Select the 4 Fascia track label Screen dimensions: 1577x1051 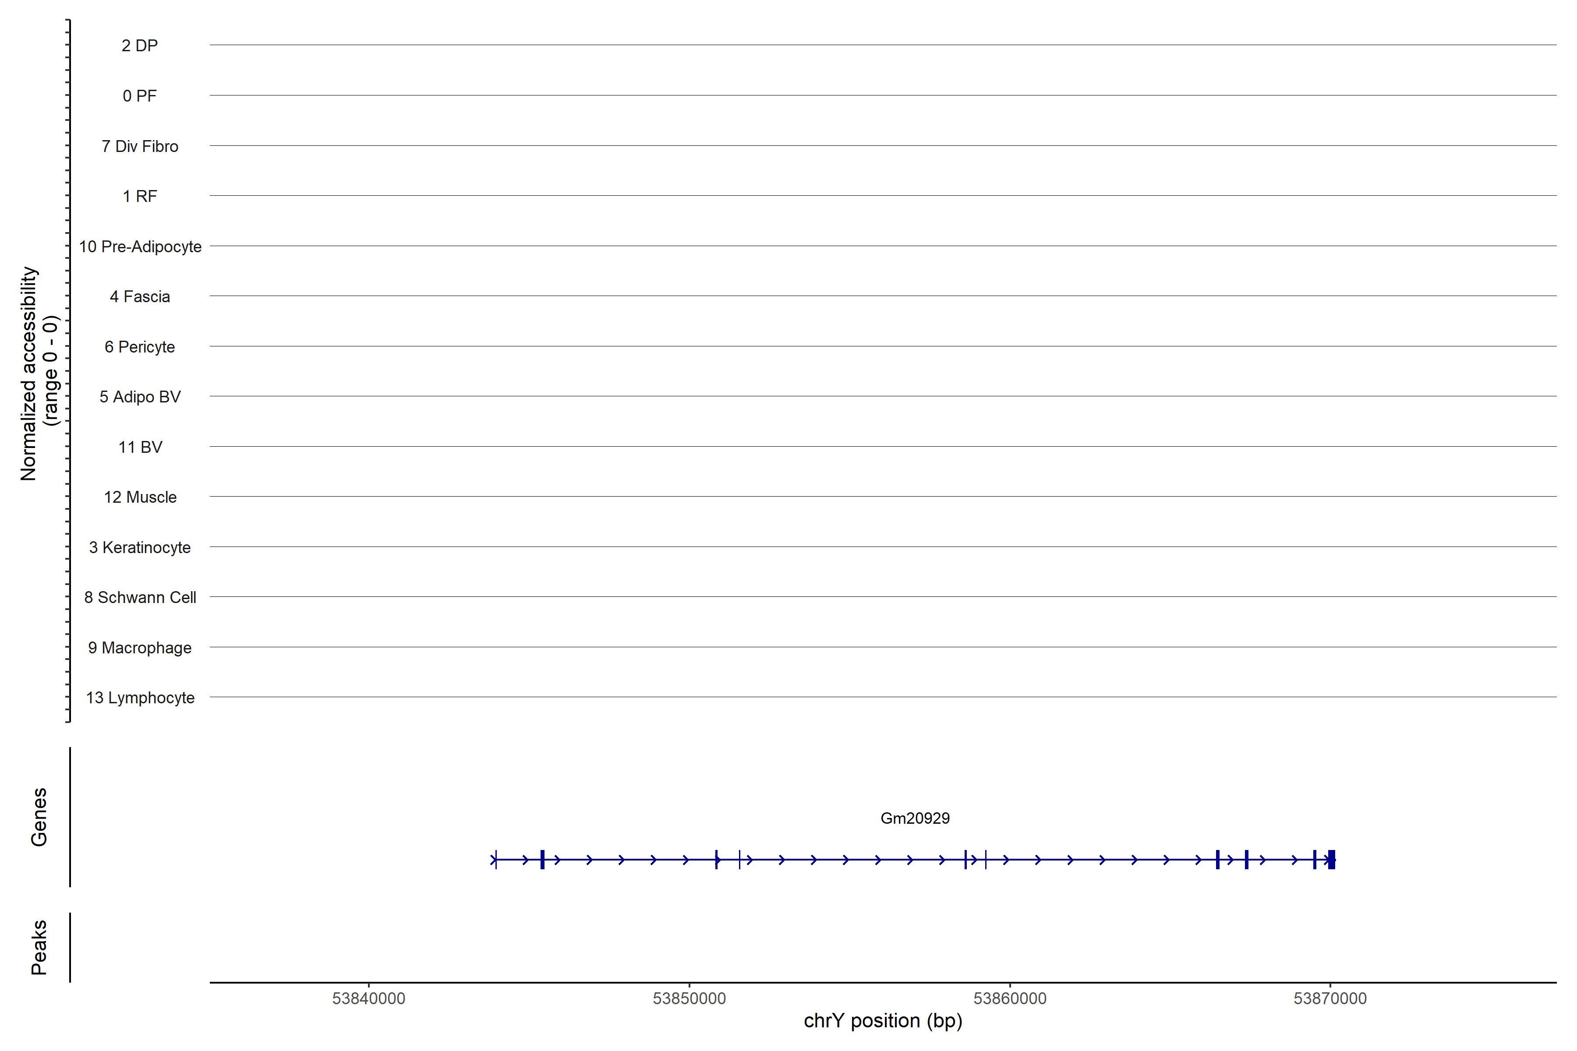(x=139, y=296)
